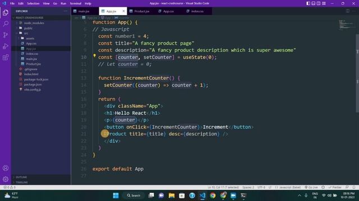
Task: Open the Search view in activity bar
Action: click(x=6, y=23)
